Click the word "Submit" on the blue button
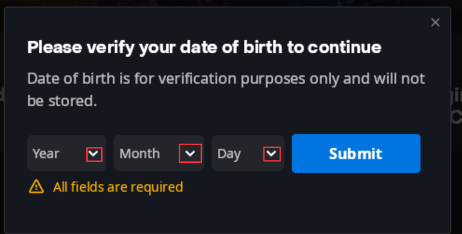 pyautogui.click(x=356, y=154)
